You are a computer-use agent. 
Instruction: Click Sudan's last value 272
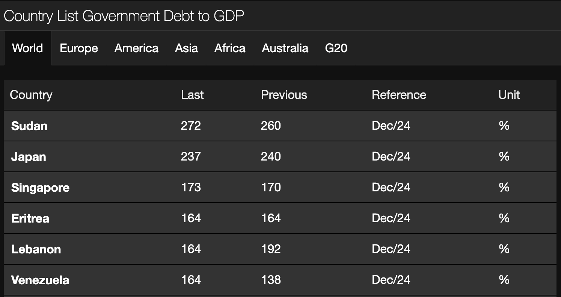(191, 126)
